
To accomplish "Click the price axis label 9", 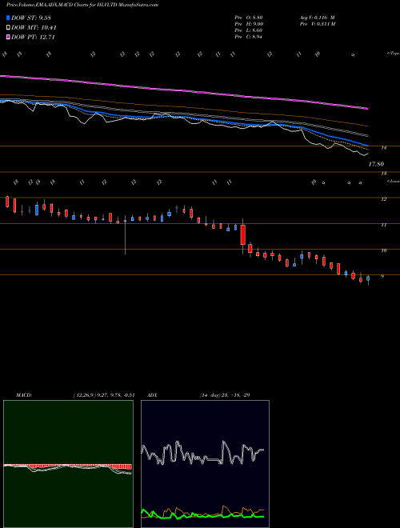I will coord(382,277).
